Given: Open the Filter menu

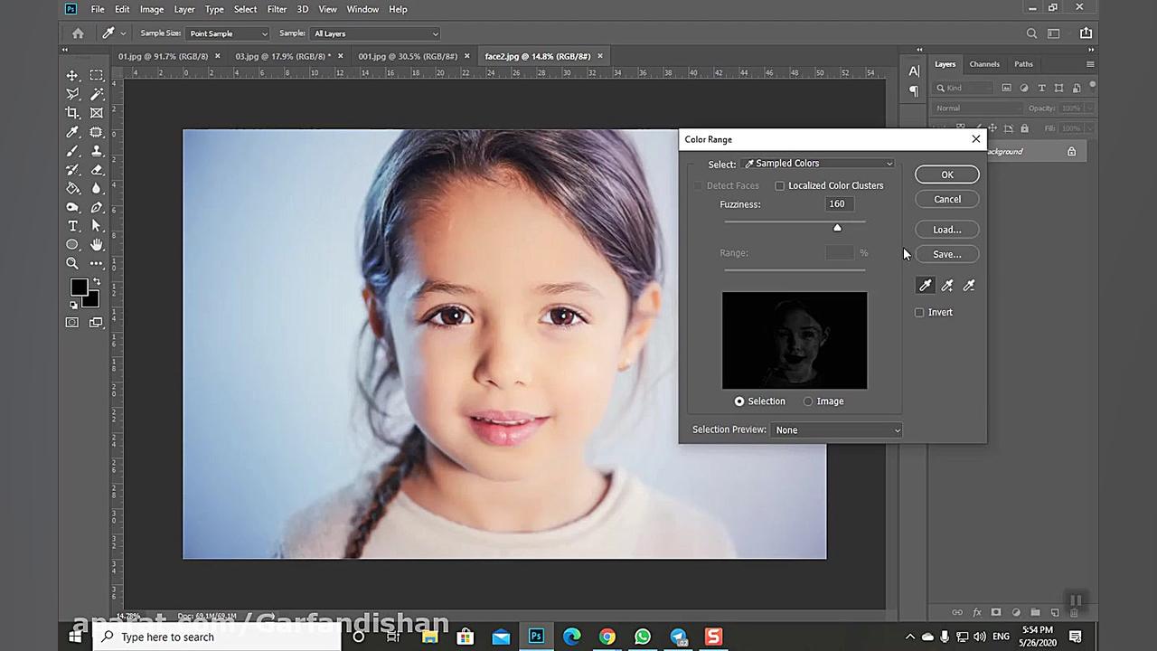Looking at the screenshot, I should click(x=277, y=9).
